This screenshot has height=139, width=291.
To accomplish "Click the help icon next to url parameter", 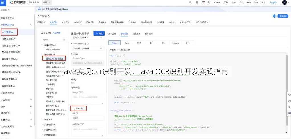I will [76, 113].
